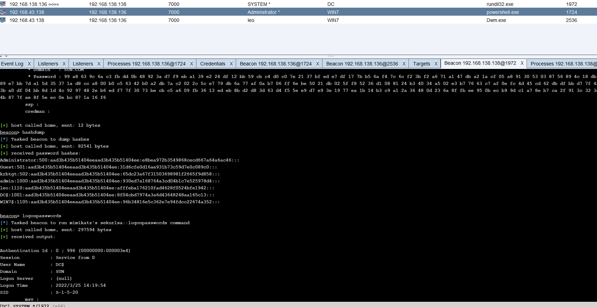Click the Administrator:500 hash line in console
The image size is (597, 307).
point(120,160)
